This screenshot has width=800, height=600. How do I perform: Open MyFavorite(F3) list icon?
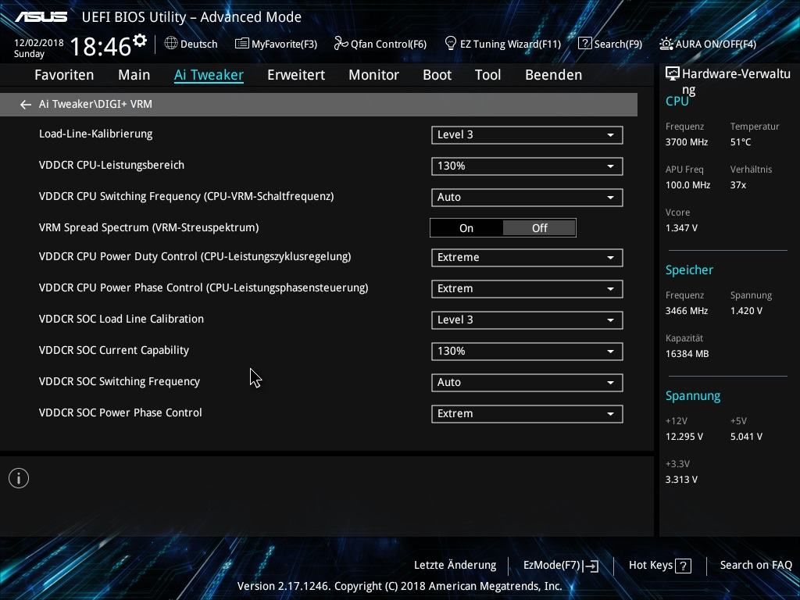(241, 44)
